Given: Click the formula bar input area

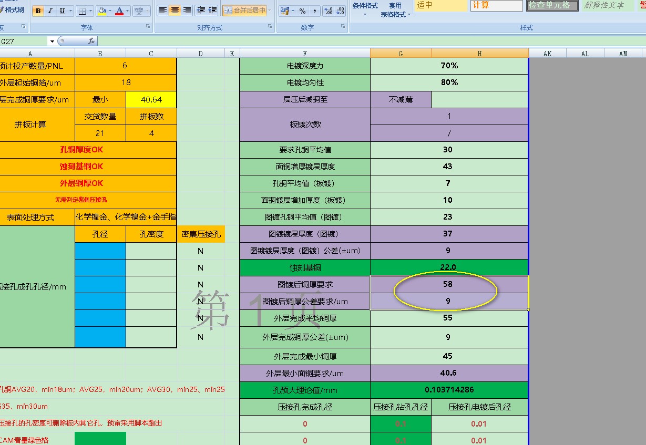Looking at the screenshot, I should pyautogui.click(x=371, y=41).
